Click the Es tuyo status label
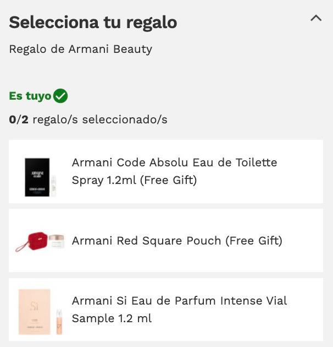Image resolution: width=333 pixels, height=347 pixels. click(x=30, y=96)
